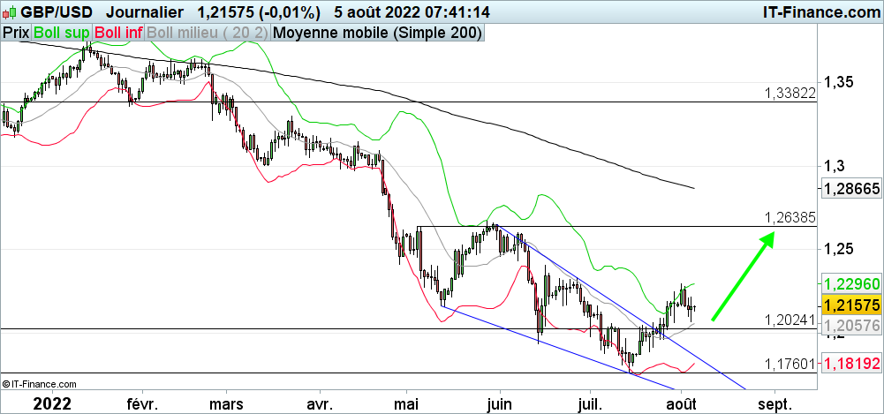The image size is (884, 414).
Task: Toggle Moyenne mobile (Simple 200) indicator
Action: pos(378,33)
